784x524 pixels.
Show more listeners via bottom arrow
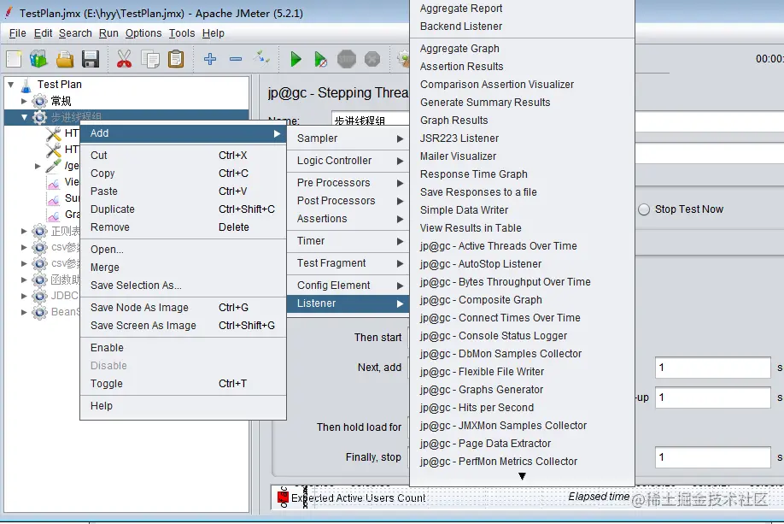pyautogui.click(x=522, y=476)
